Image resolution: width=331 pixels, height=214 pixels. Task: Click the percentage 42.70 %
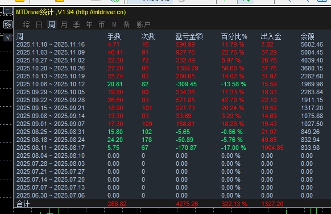[233, 100]
